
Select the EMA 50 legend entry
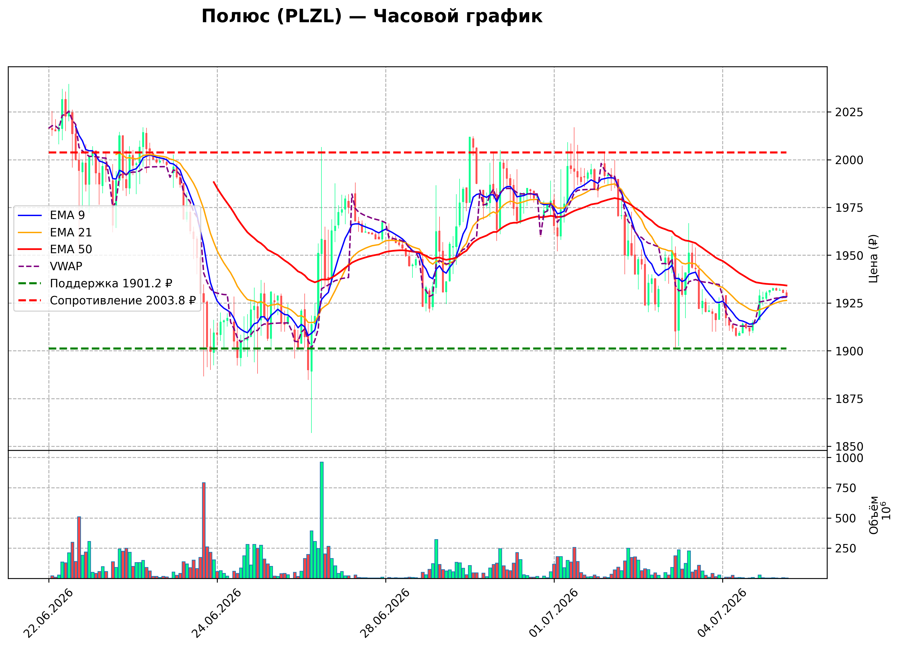[x=55, y=249]
